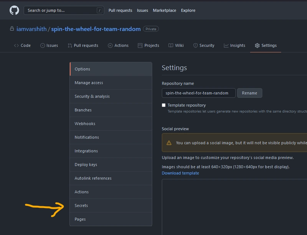Switch to the repository Security tab
The image size is (307, 235).
pyautogui.click(x=204, y=46)
